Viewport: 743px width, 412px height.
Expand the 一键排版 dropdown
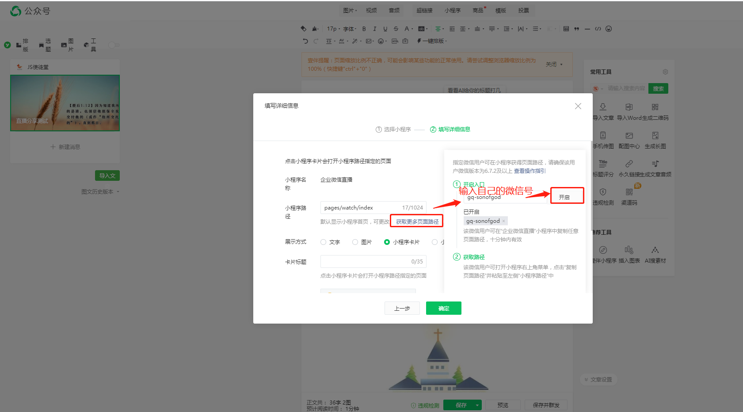tap(432, 41)
